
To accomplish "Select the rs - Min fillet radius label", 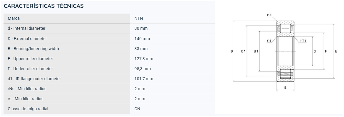I will (x=25, y=99).
